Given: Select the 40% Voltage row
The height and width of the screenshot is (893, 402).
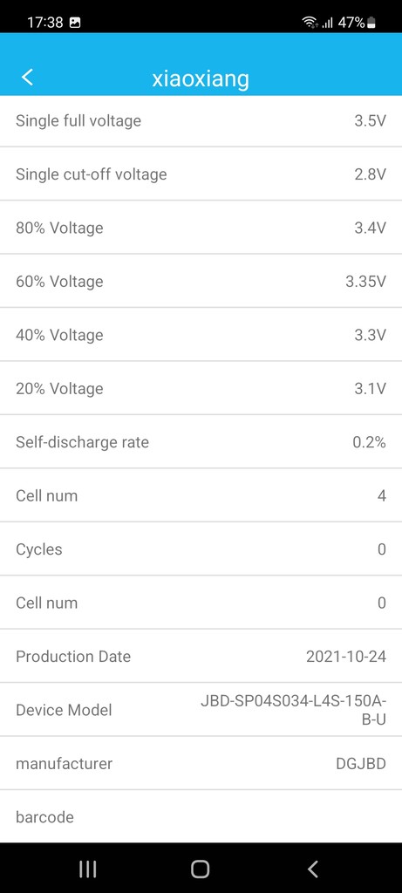Looking at the screenshot, I should (x=201, y=335).
